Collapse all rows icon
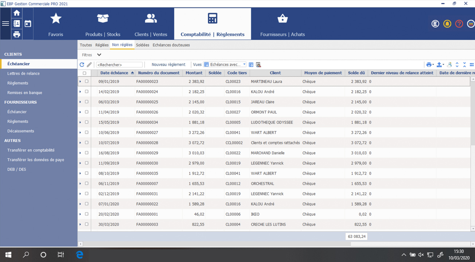The height and width of the screenshot is (262, 475). tap(464, 65)
